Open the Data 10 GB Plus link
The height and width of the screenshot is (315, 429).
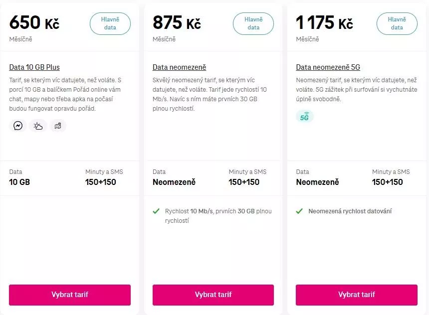[34, 67]
